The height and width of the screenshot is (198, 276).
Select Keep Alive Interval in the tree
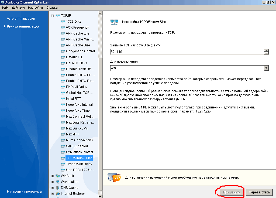(x=79, y=105)
